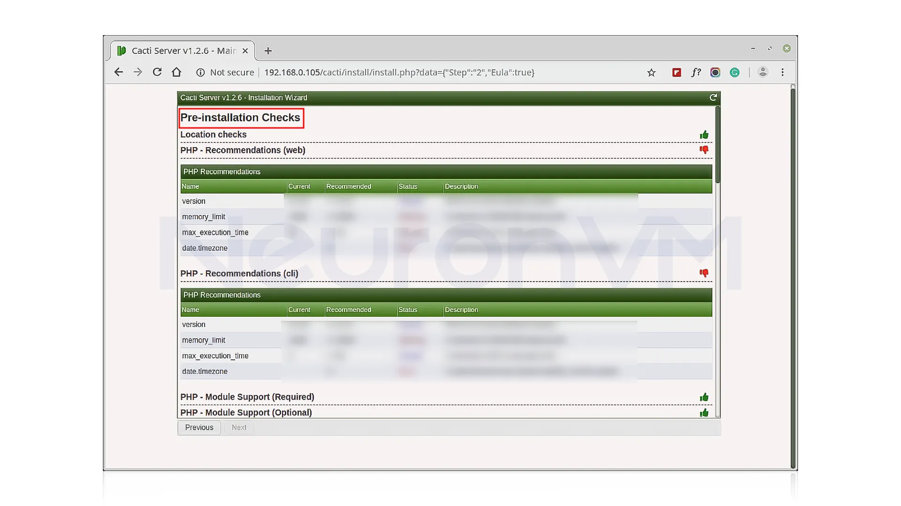901x506 pixels.
Task: Open site info via Not secure icon
Action: [200, 73]
